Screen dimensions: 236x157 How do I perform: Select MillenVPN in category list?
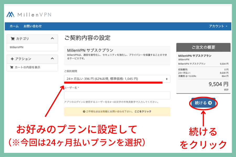[17, 47]
